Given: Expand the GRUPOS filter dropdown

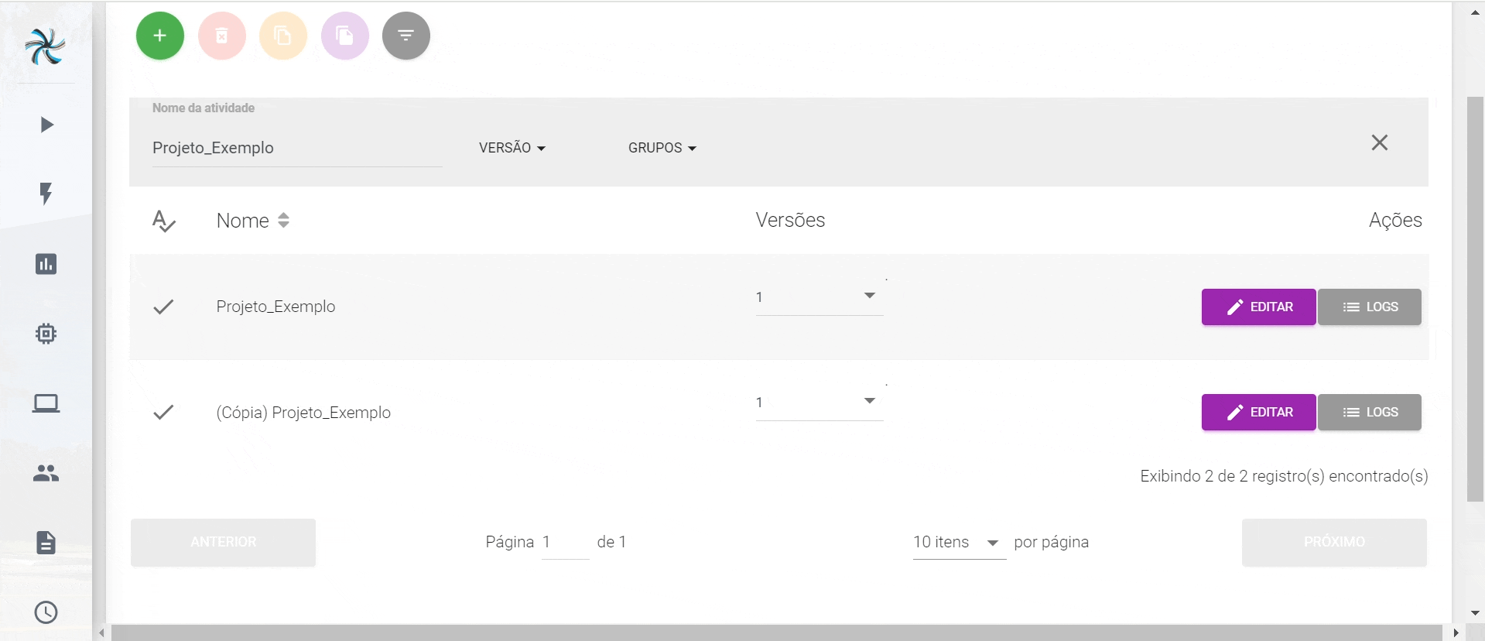Looking at the screenshot, I should click(x=662, y=148).
